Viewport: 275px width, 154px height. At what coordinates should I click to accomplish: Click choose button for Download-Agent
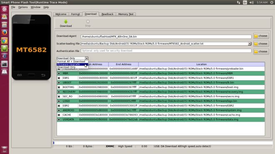261,36
